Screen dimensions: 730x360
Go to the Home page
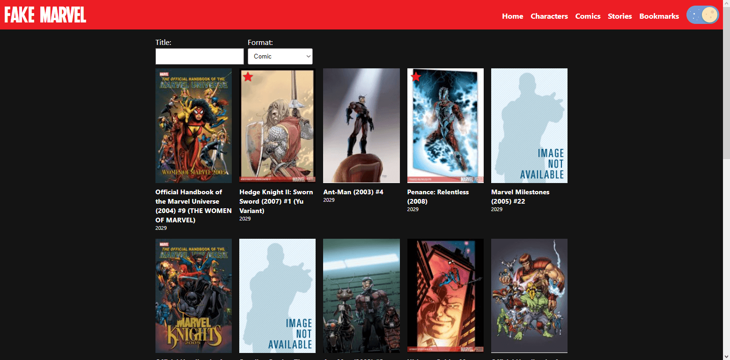513,16
